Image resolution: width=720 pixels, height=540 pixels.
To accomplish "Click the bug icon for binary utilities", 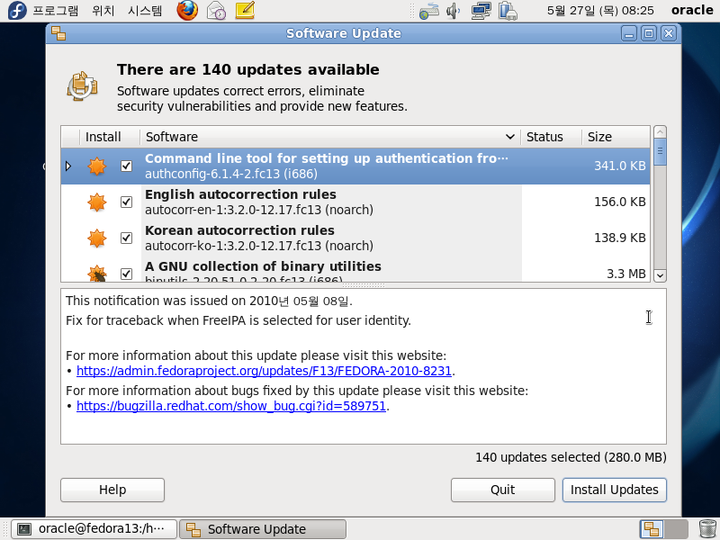I will pos(97,274).
